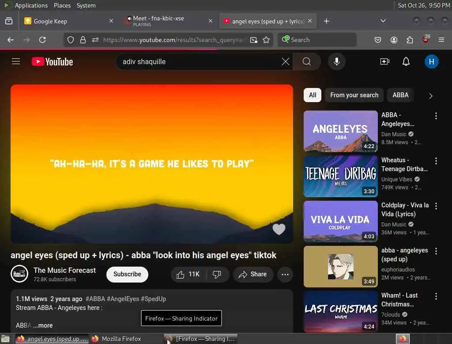The image size is (452, 344).
Task: Focus the YouTube search field
Action: (x=199, y=61)
